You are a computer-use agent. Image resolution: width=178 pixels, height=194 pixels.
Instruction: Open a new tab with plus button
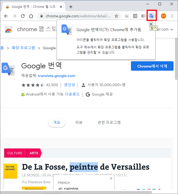[x=71, y=7]
